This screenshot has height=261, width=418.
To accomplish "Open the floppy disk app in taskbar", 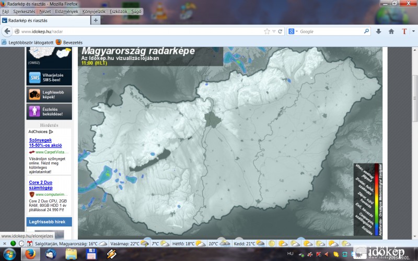I will (91, 254).
